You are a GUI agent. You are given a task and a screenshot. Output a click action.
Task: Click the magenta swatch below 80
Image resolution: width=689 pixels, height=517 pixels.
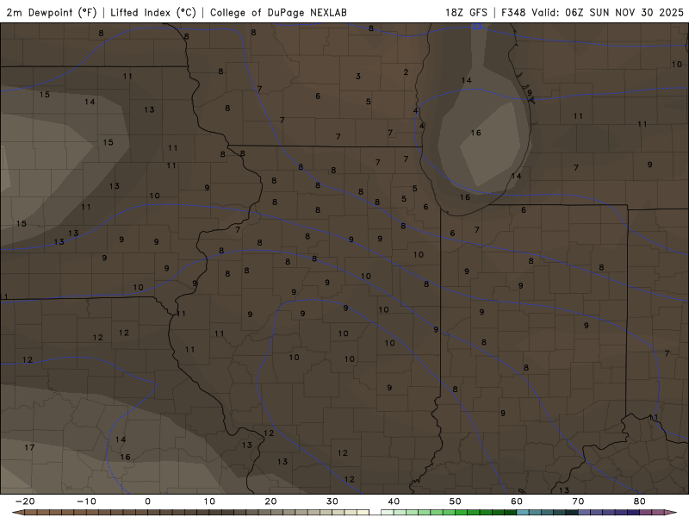645,513
